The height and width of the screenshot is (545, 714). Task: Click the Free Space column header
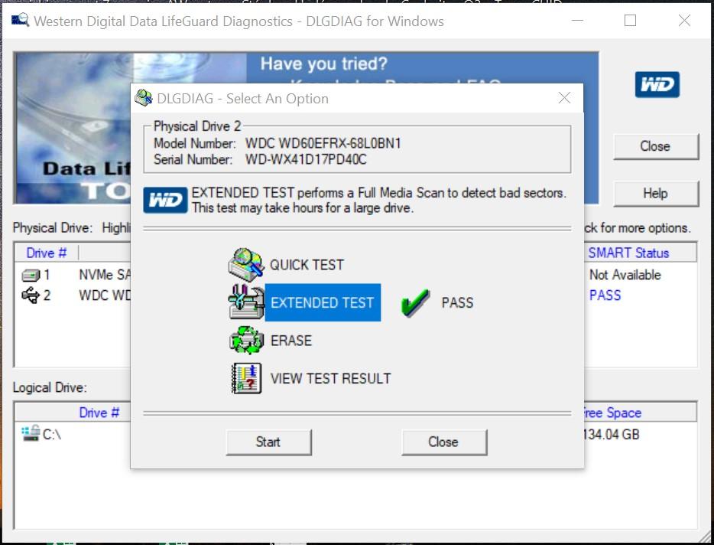(612, 413)
